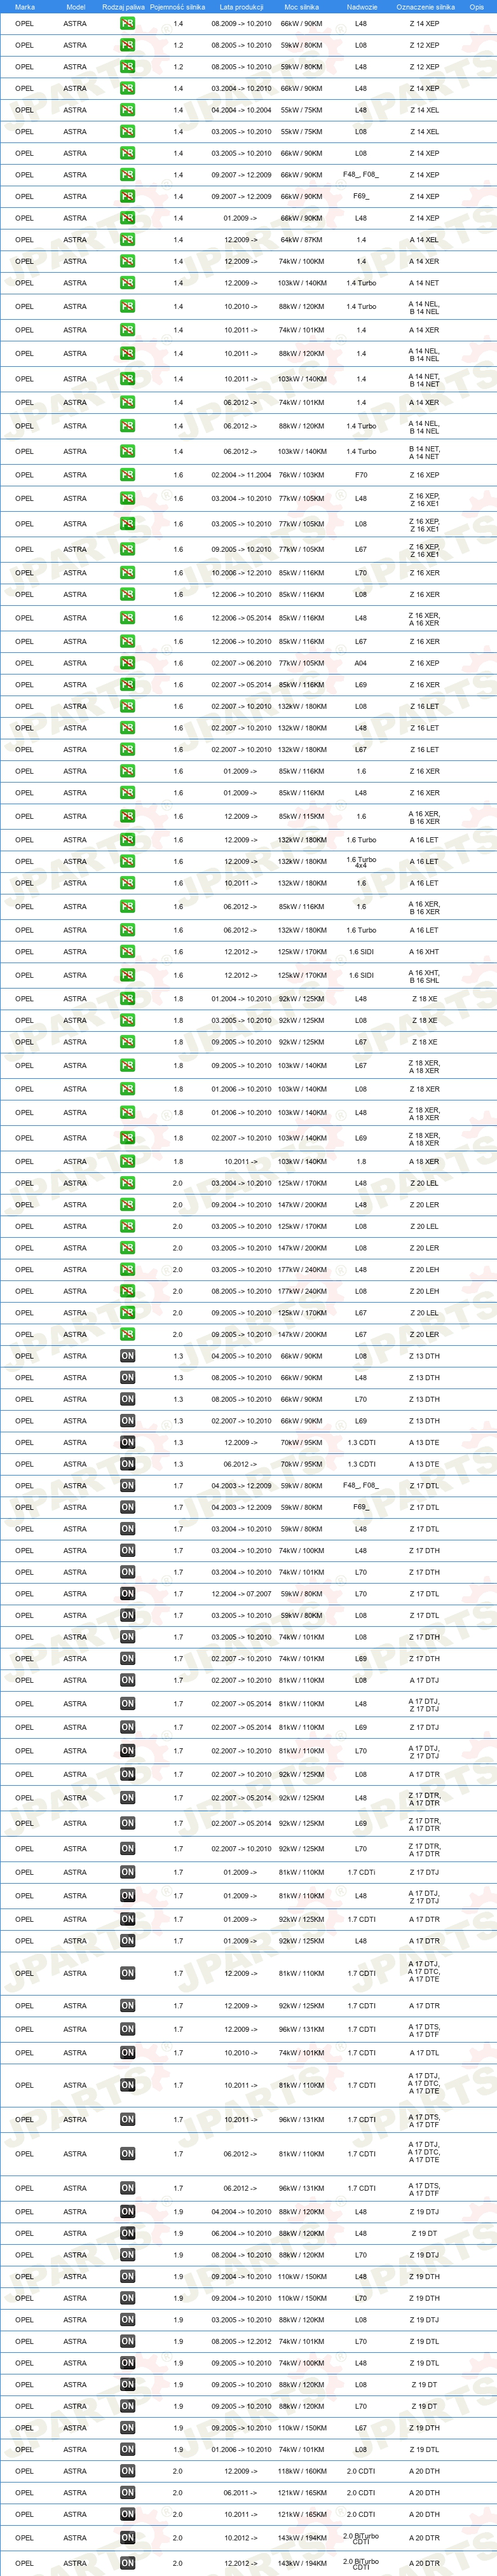The height and width of the screenshot is (2576, 497).
Task: Click petrol icon in F69_ Z 14 XEP row
Action: click(127, 197)
